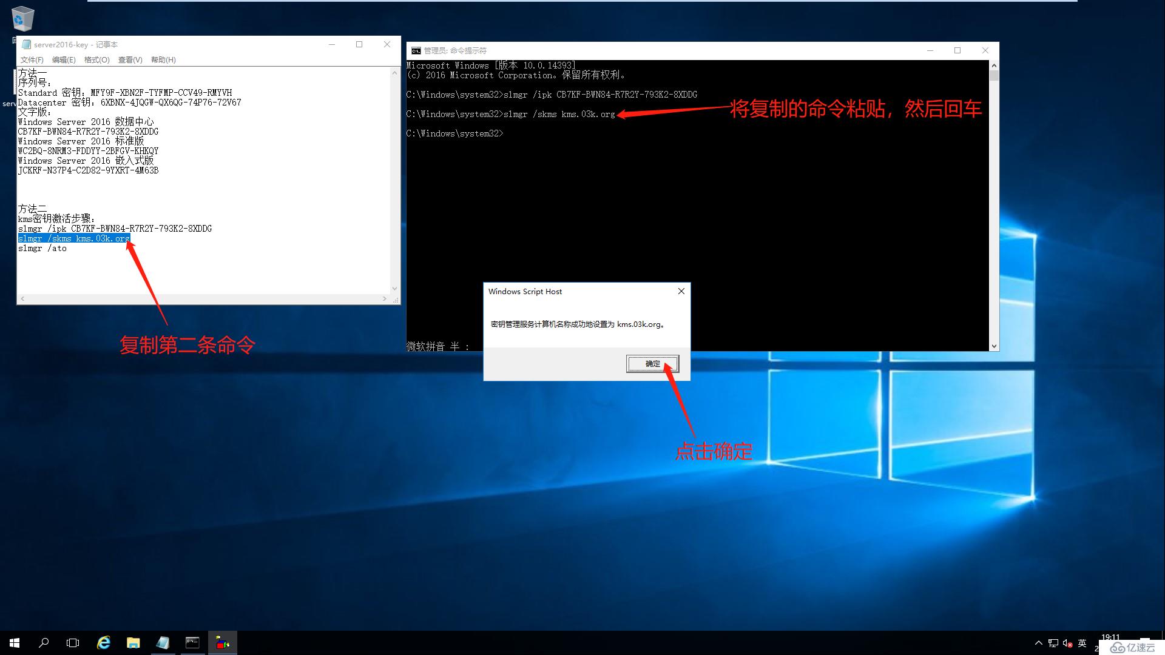Click the slmgr /ato line in Notepad
The width and height of the screenshot is (1165, 655).
(x=42, y=248)
